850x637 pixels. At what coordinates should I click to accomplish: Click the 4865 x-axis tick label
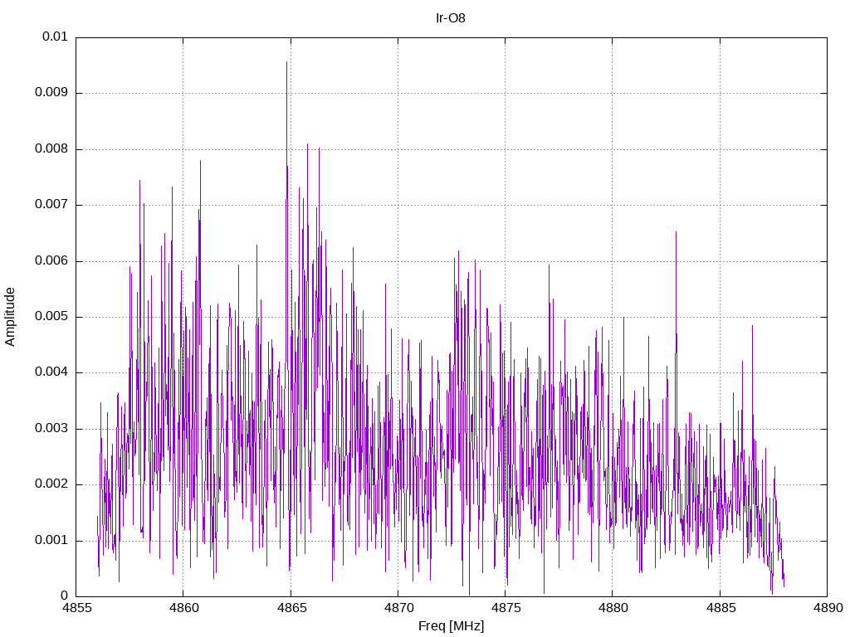click(291, 608)
